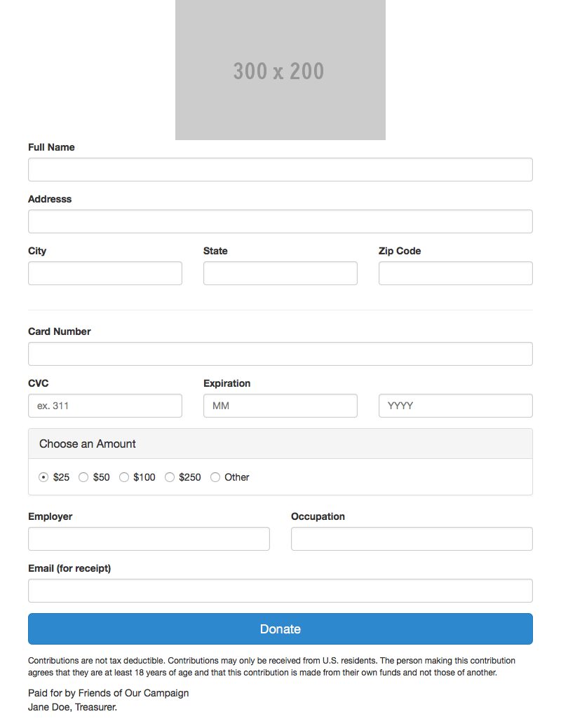
Task: Select the $250 amount radio button
Action: (170, 477)
